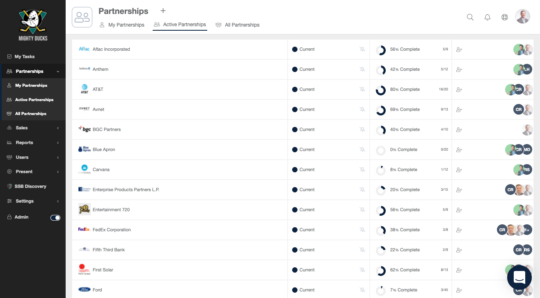Open the Blue Apron partnership
Screen dimensions: 540x298
coord(104,149)
